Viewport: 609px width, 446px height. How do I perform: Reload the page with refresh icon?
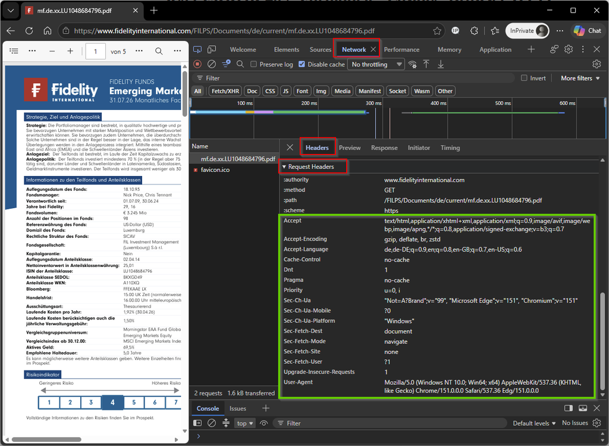29,31
